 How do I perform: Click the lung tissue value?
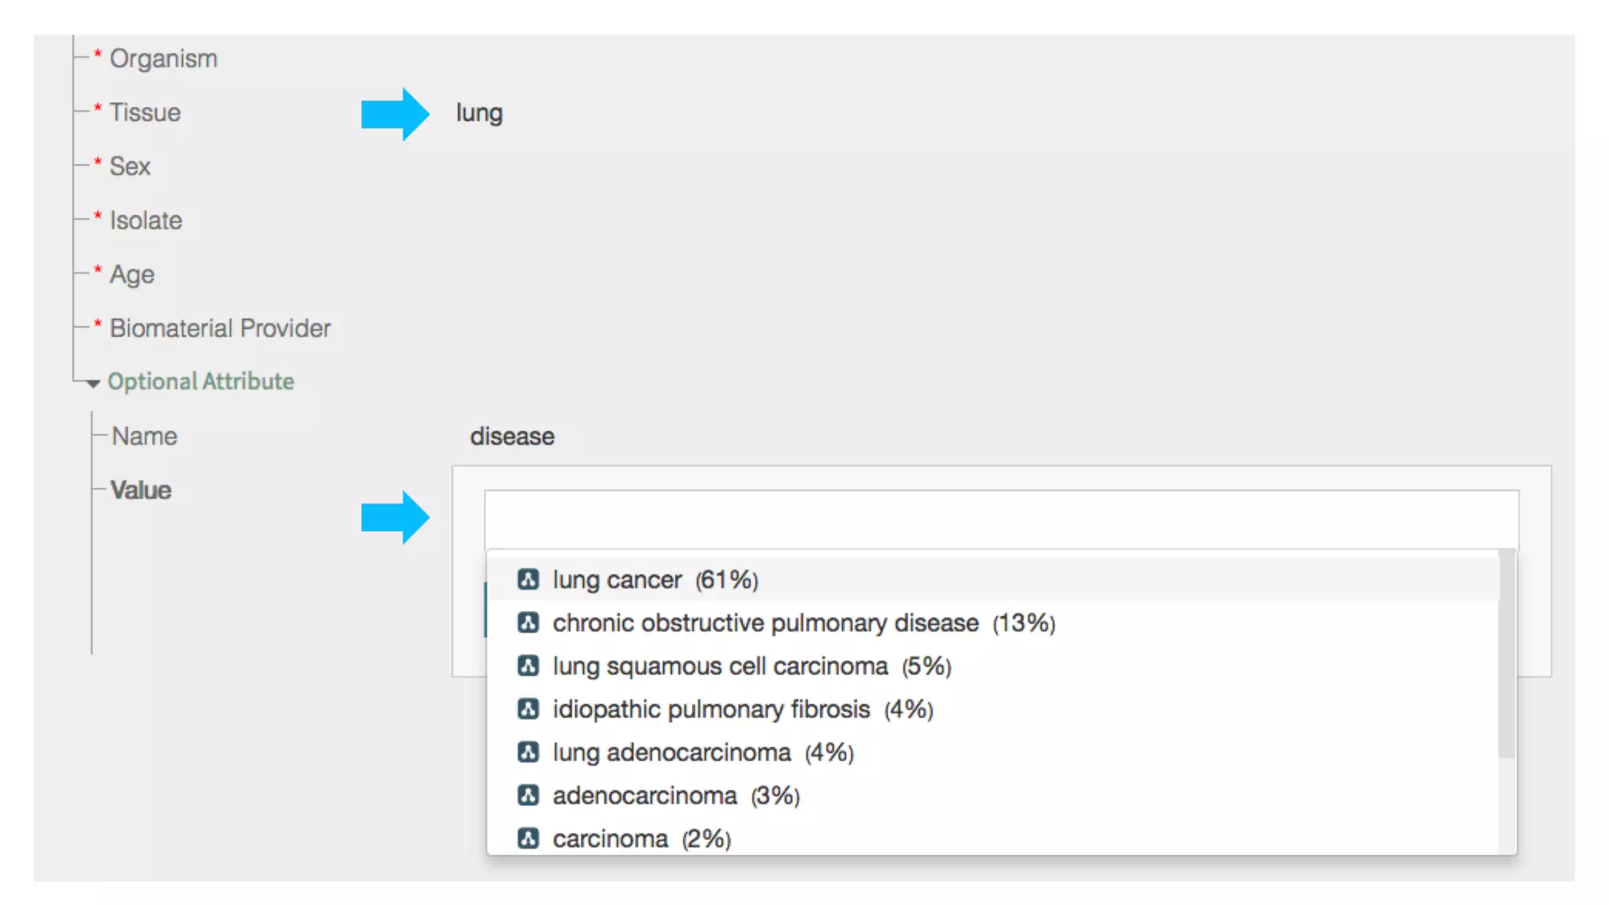[479, 113]
